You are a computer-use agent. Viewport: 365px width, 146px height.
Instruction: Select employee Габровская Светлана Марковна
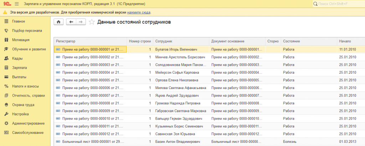pos(181,111)
